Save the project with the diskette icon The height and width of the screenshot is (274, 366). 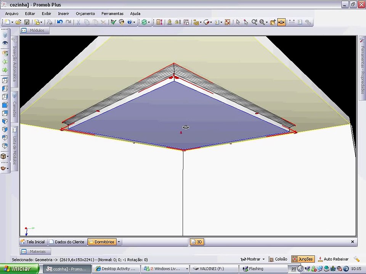tap(27, 22)
